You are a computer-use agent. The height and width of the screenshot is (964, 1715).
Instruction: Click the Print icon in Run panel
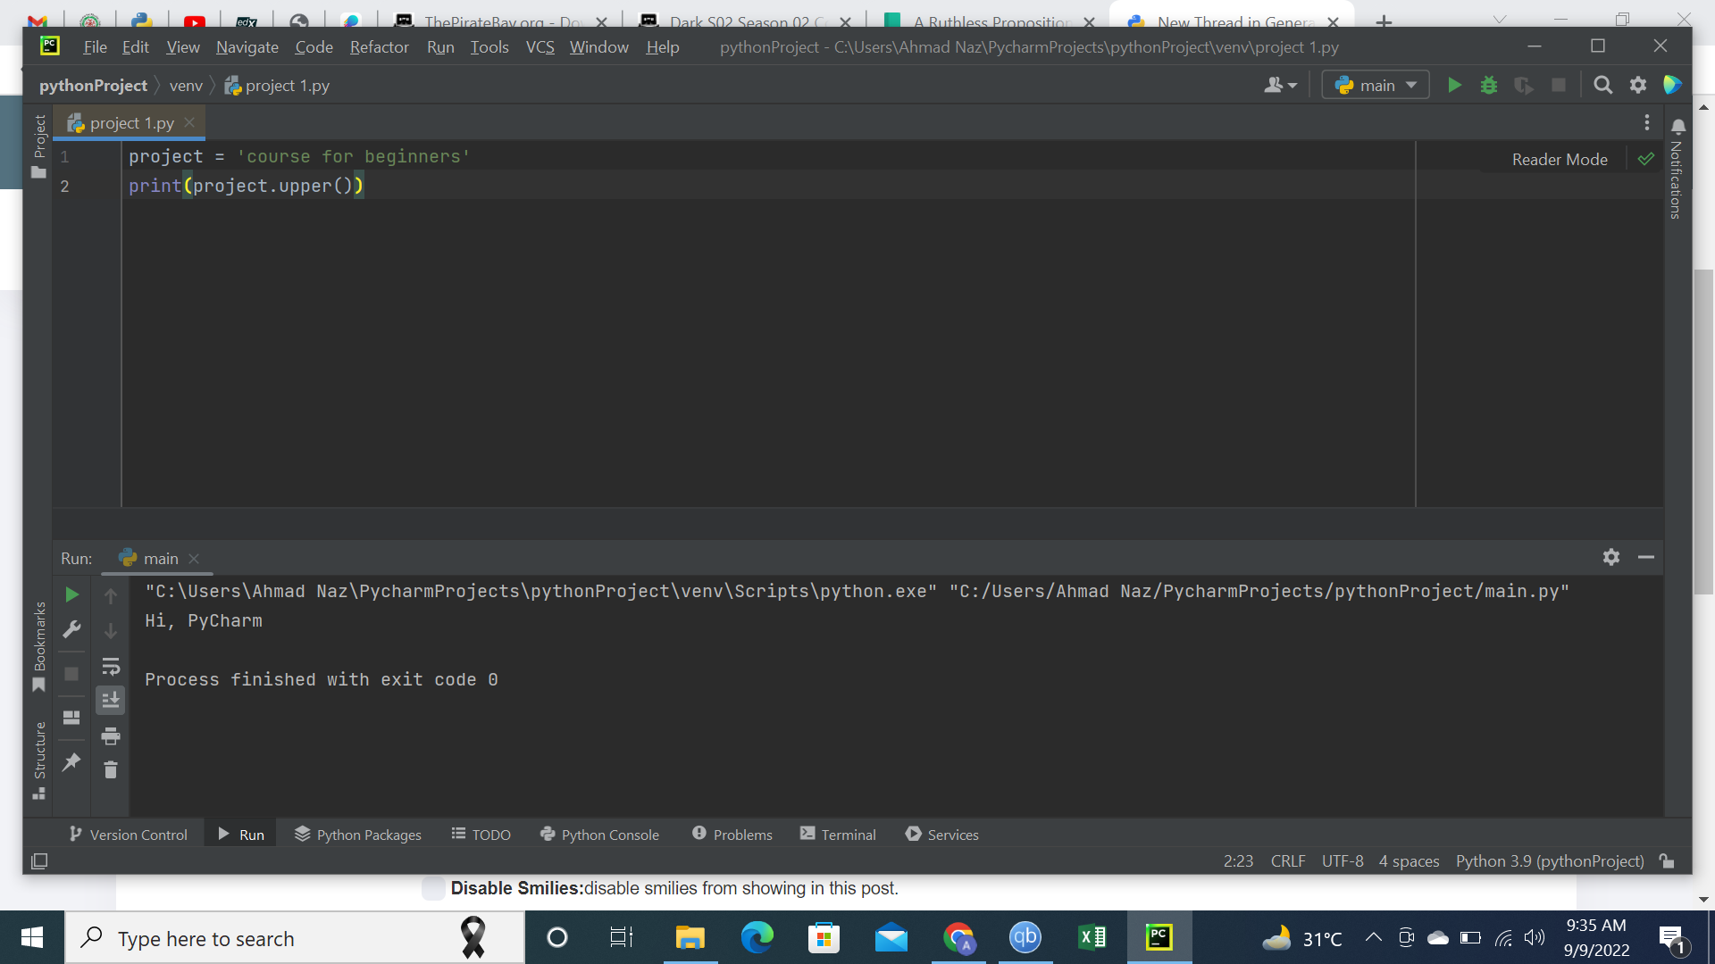(111, 736)
